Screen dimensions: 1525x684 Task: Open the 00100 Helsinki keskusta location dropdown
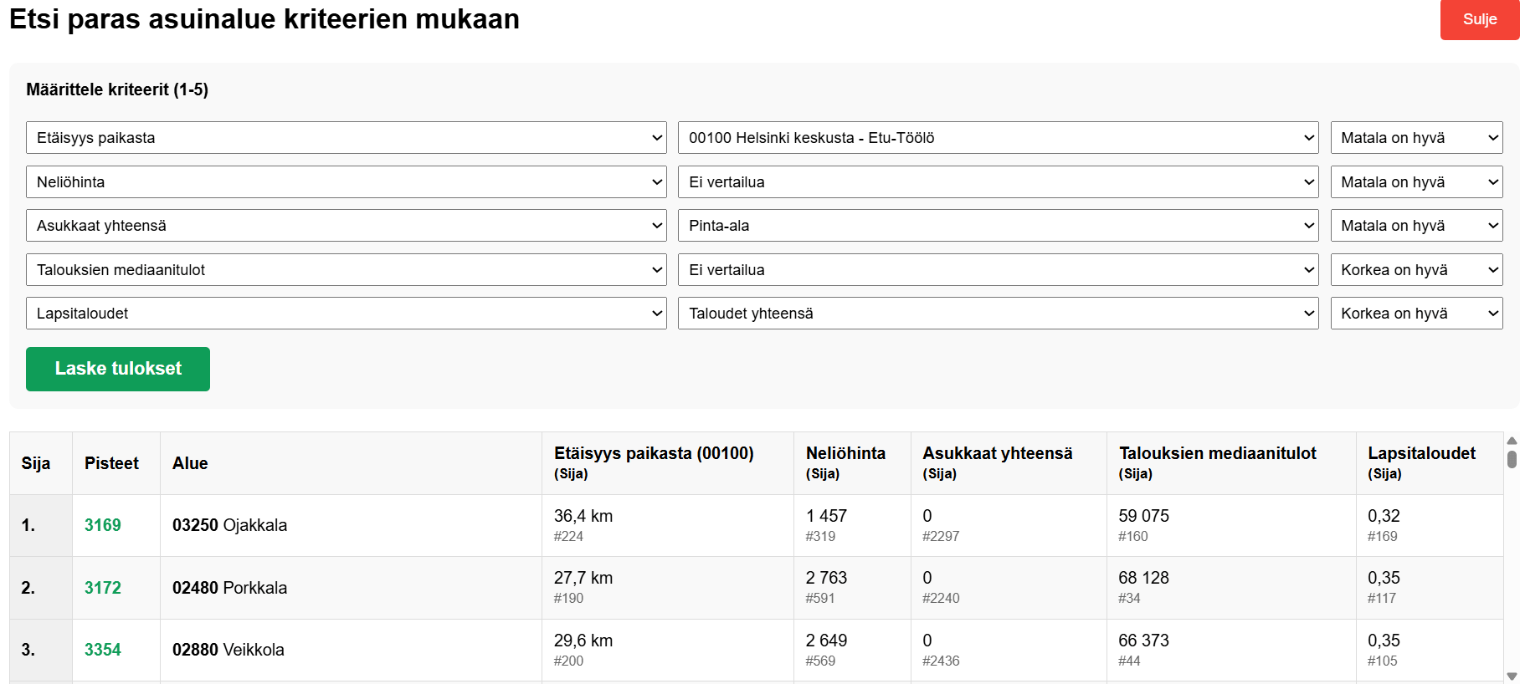(999, 138)
